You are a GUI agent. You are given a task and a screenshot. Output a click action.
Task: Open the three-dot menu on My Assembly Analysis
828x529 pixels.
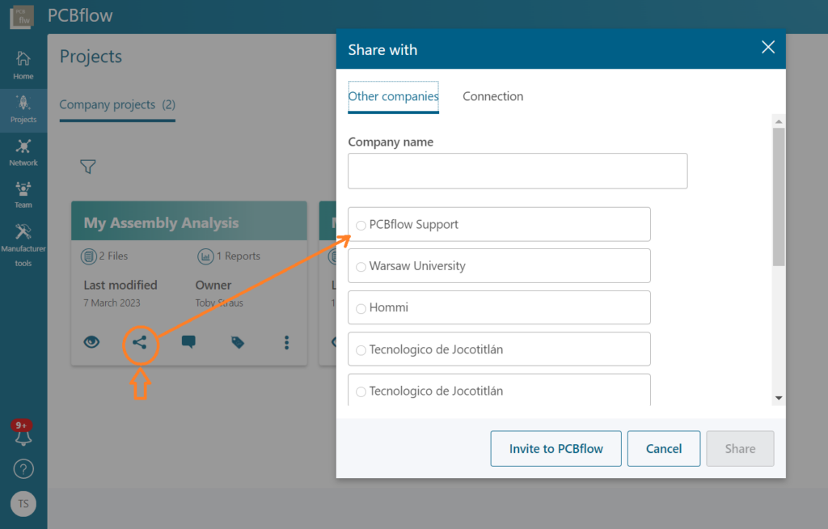coord(287,342)
